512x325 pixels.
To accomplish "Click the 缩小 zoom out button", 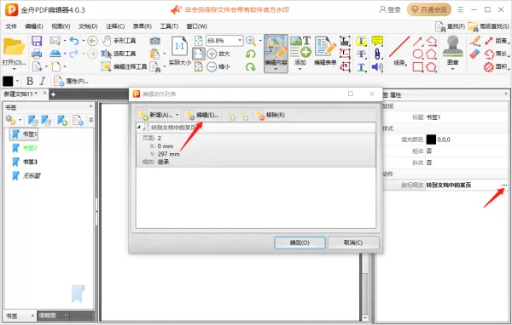I will 218,66.
